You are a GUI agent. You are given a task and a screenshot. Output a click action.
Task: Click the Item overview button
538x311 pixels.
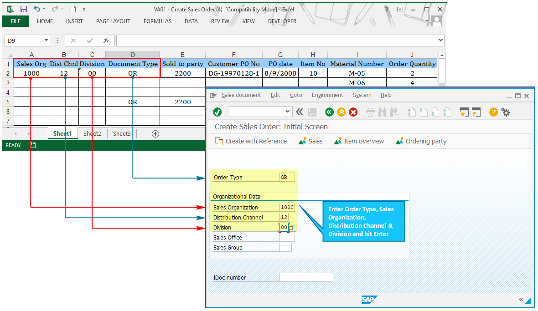pos(359,141)
